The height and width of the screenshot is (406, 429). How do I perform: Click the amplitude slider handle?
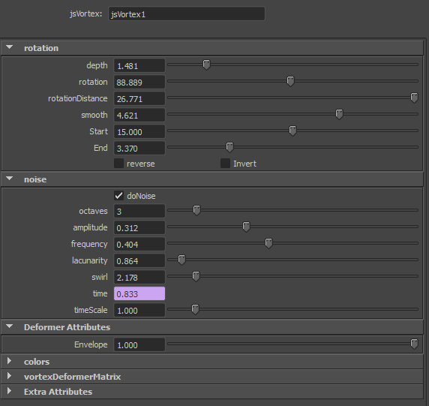point(246,227)
